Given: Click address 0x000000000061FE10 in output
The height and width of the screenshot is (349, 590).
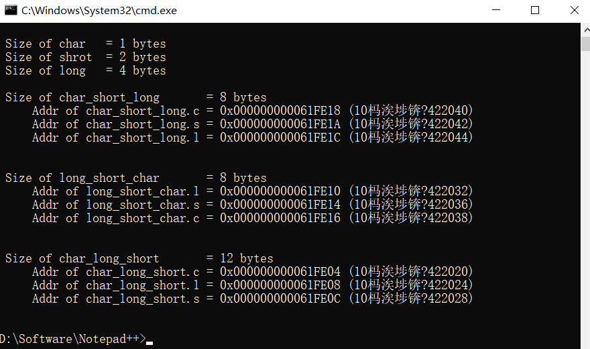Looking at the screenshot, I should coord(280,191).
